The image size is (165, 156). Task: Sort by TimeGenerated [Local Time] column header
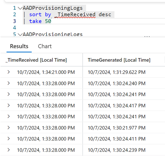tap(119, 60)
